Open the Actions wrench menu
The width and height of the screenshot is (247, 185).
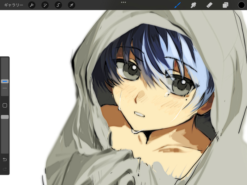point(32,5)
